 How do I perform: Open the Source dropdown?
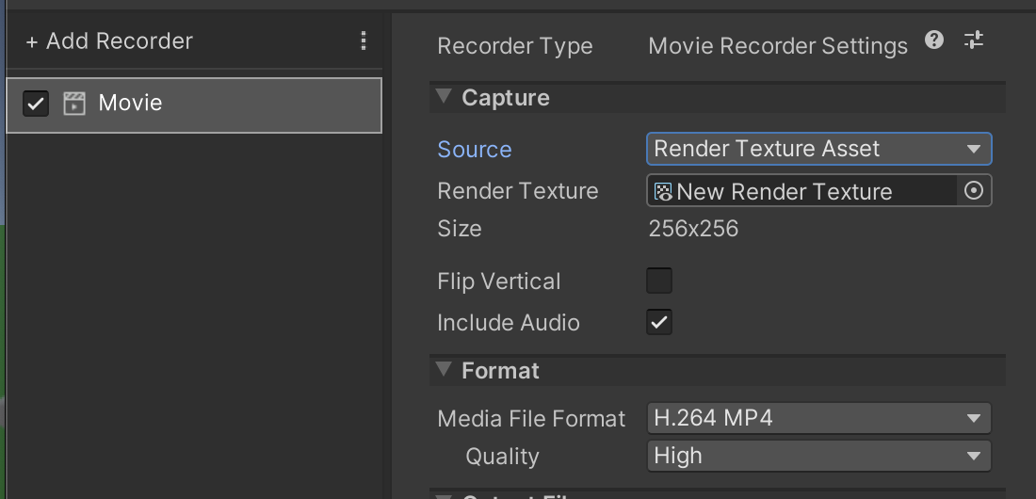817,149
